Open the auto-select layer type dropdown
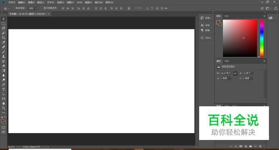Screen dimensions: 279x150 click(33, 8)
